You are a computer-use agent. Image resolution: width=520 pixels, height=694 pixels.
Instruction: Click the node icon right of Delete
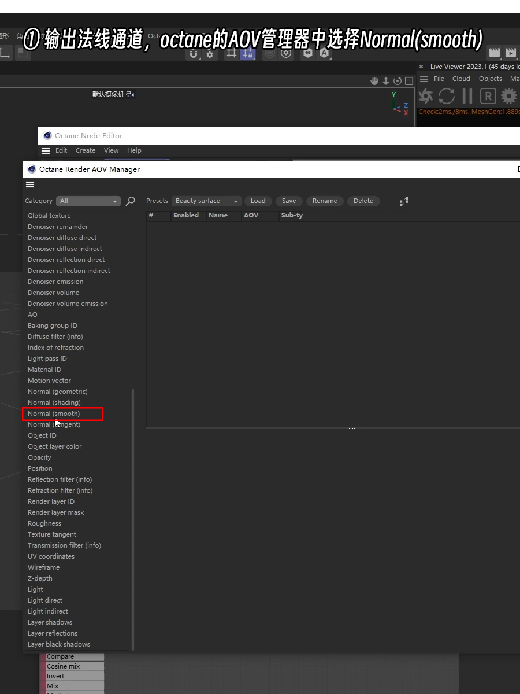click(404, 201)
